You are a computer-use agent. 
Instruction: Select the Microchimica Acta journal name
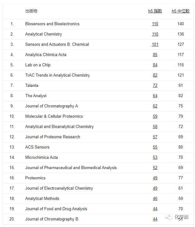click(41, 158)
